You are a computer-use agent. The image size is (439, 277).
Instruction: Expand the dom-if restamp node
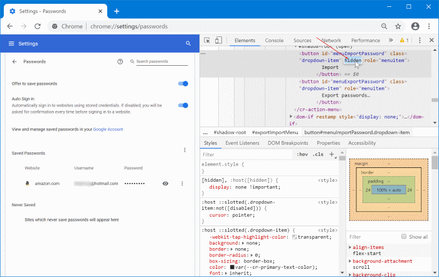point(291,117)
